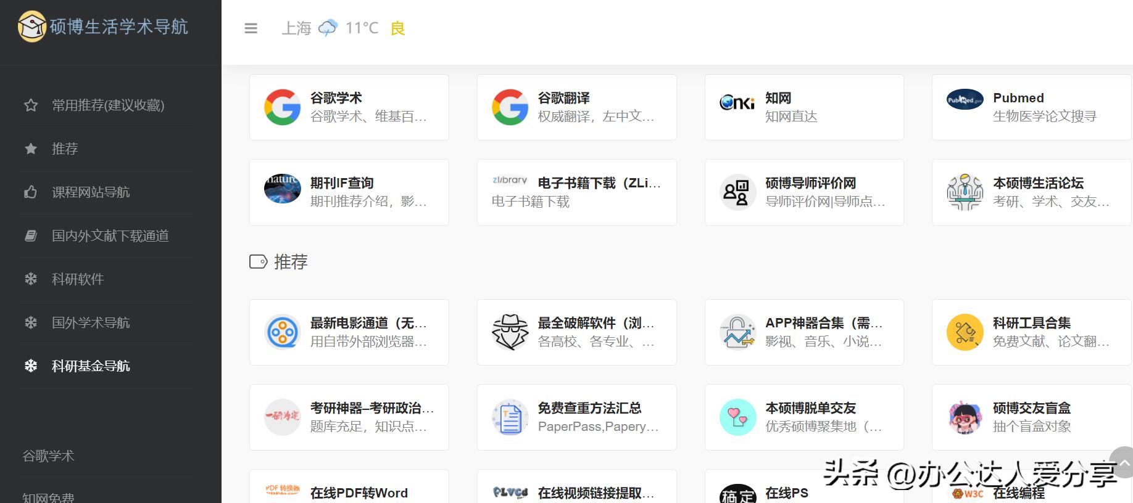Image resolution: width=1133 pixels, height=503 pixels.
Task: Open 知网 card title
Action: click(778, 98)
